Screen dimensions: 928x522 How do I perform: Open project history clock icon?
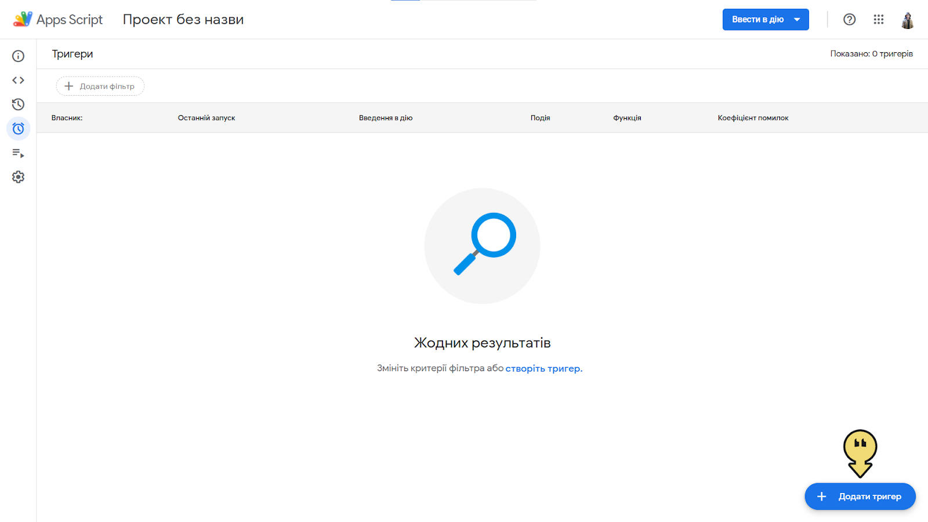(18, 104)
